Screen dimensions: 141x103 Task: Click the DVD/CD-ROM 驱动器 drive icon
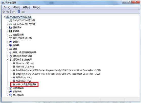[11, 21]
